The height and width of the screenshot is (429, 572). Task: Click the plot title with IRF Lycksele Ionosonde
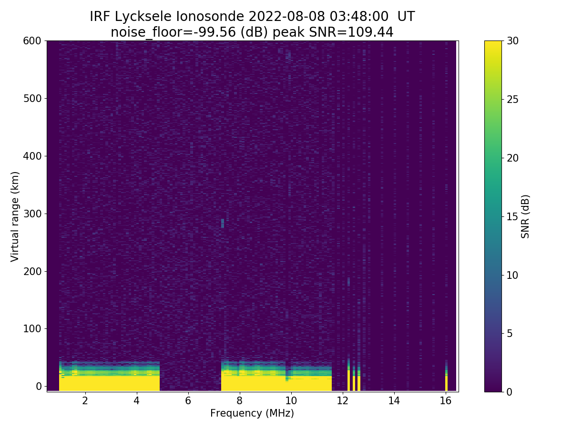click(252, 17)
